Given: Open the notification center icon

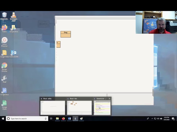Looking at the screenshot, I should (x=173, y=119).
